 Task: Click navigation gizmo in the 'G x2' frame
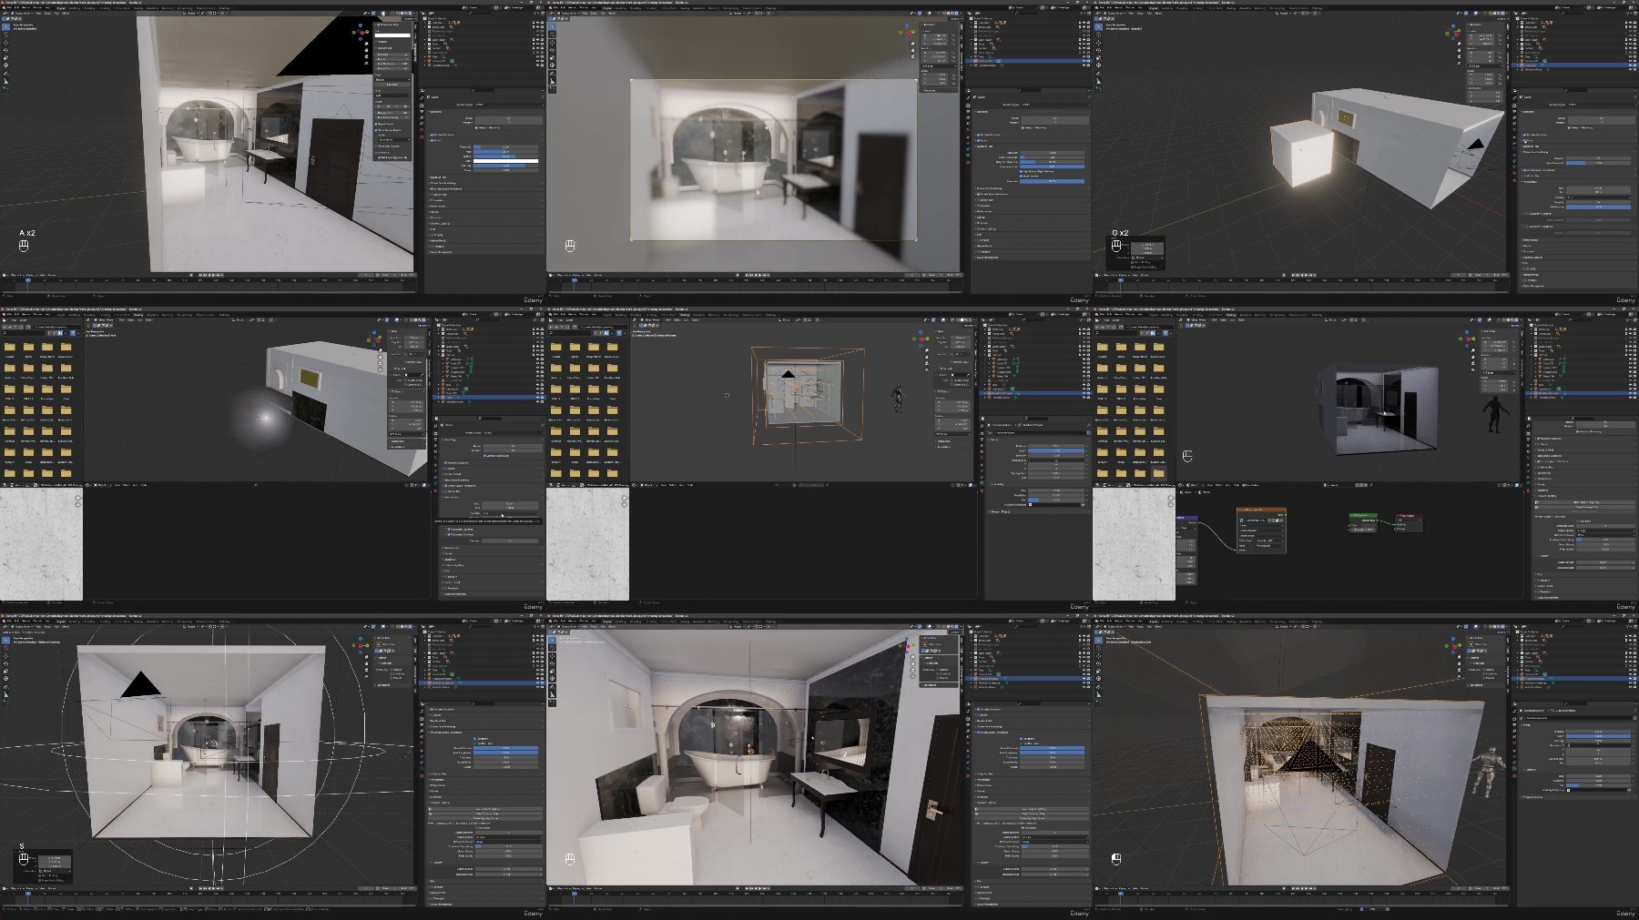pyautogui.click(x=1453, y=33)
